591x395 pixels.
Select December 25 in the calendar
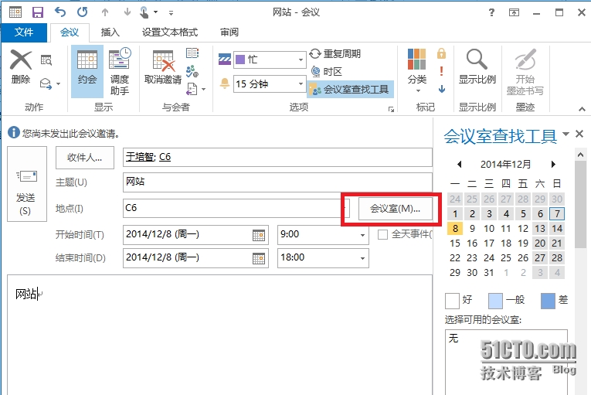506,258
